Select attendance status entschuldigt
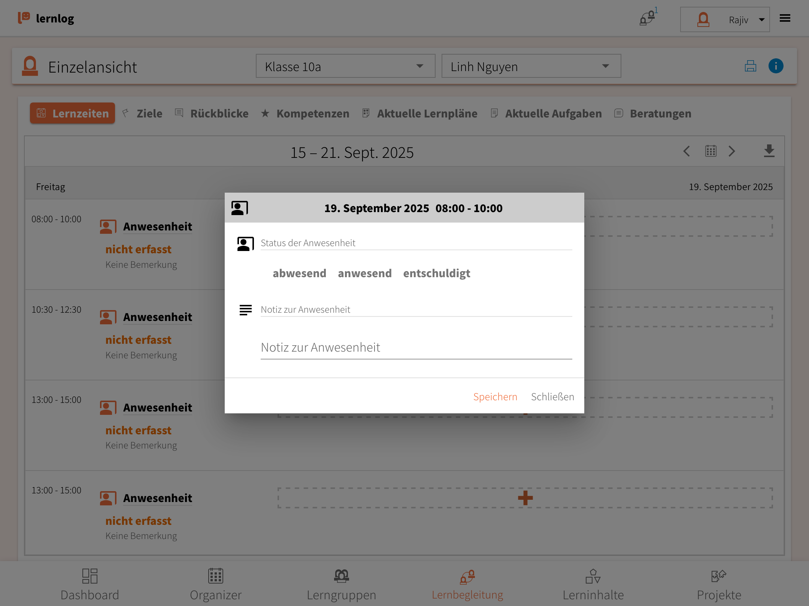Viewport: 809px width, 606px height. pyautogui.click(x=436, y=273)
